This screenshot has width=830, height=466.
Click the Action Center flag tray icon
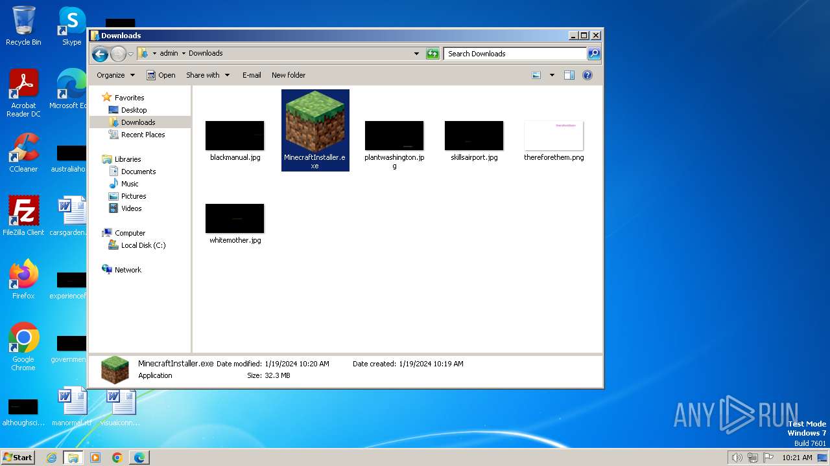point(769,458)
